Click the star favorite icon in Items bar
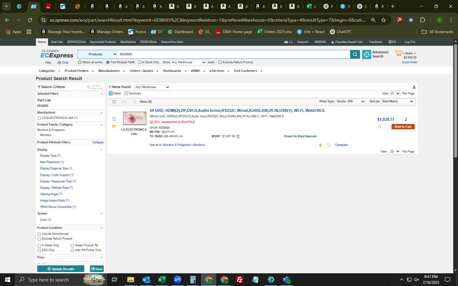This screenshot has width=458, height=286. click(x=135, y=102)
